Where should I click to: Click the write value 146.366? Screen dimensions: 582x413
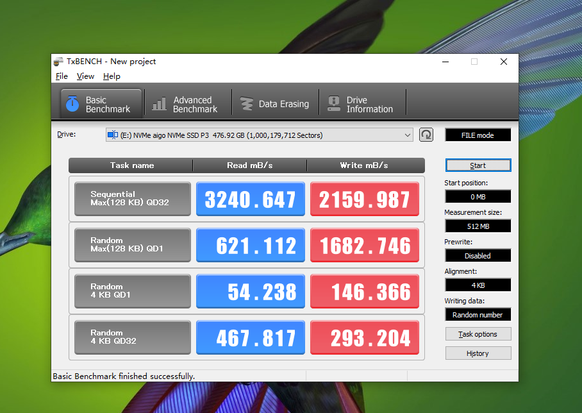tap(365, 291)
